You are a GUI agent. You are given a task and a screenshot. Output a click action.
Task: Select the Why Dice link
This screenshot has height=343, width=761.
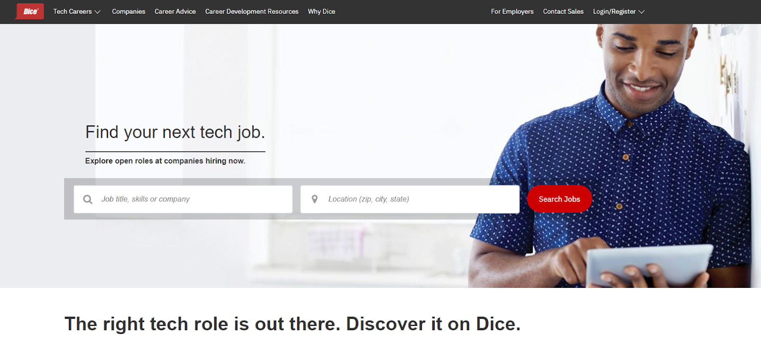coord(322,11)
